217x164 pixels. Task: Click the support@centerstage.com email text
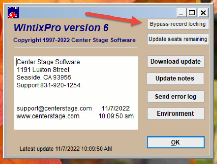click(x=54, y=108)
